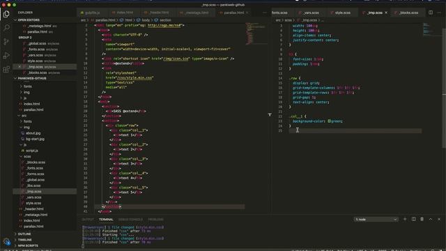
Task: Switch to the _vars.scss tab
Action: pos(311,13)
